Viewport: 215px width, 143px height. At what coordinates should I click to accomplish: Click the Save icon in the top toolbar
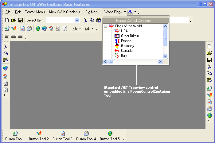[21, 20]
